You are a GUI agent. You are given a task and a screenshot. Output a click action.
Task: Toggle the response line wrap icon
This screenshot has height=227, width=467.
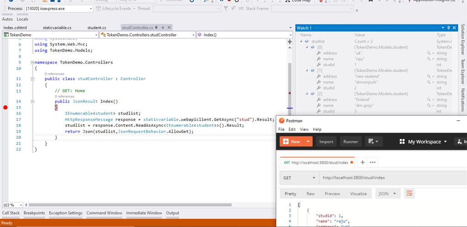coord(409,194)
